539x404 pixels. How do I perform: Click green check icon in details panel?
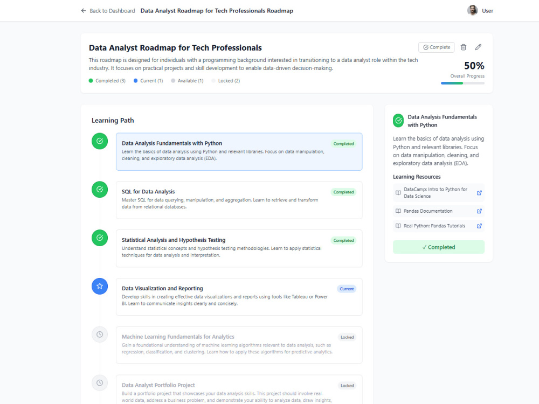[x=398, y=121]
